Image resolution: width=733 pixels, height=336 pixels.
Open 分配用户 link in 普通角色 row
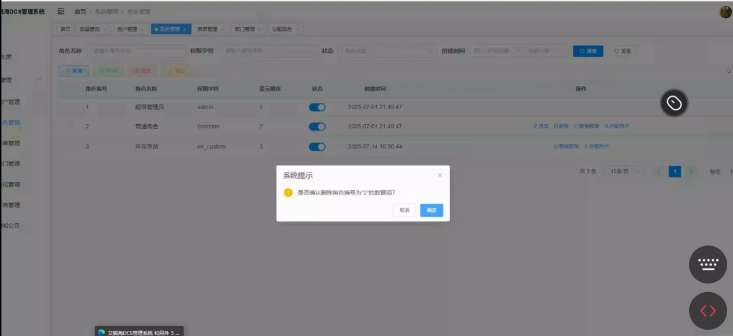coord(616,126)
